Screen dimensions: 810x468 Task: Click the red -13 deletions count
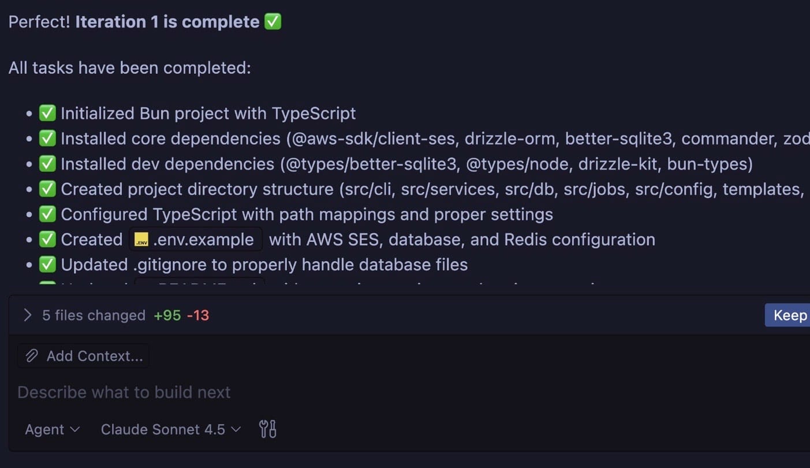click(x=198, y=315)
